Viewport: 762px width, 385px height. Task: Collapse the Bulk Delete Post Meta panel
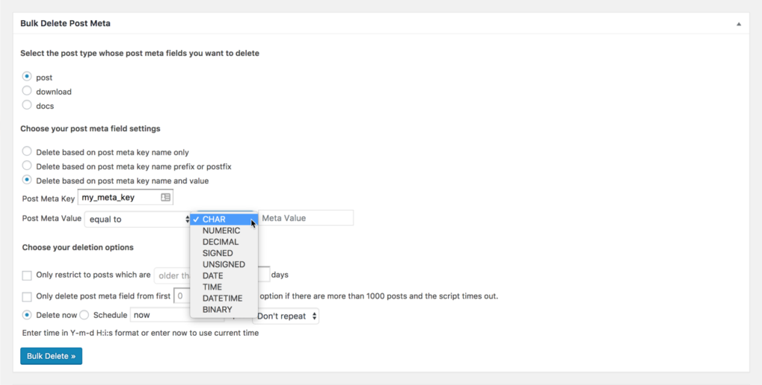click(738, 24)
